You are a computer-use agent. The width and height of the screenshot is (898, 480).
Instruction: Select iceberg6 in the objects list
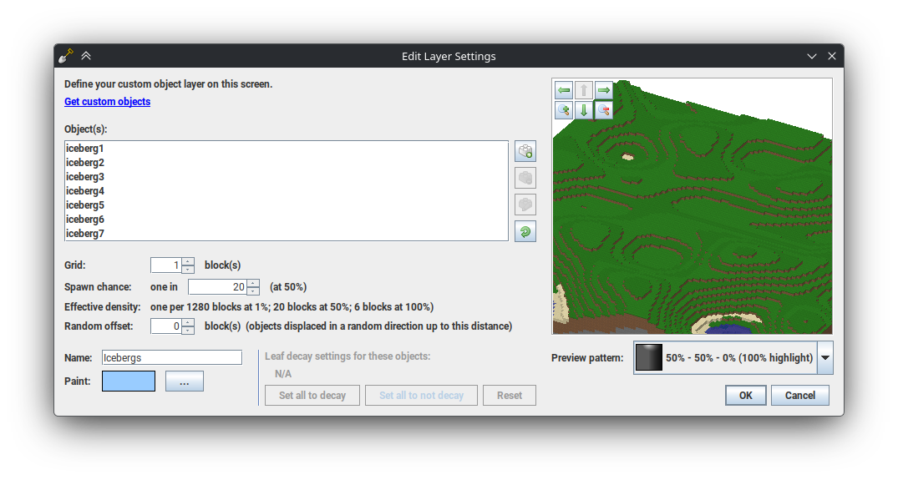tap(85, 220)
